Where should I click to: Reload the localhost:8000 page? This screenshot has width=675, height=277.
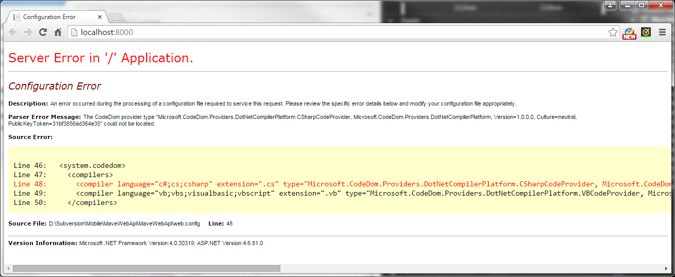(43, 32)
